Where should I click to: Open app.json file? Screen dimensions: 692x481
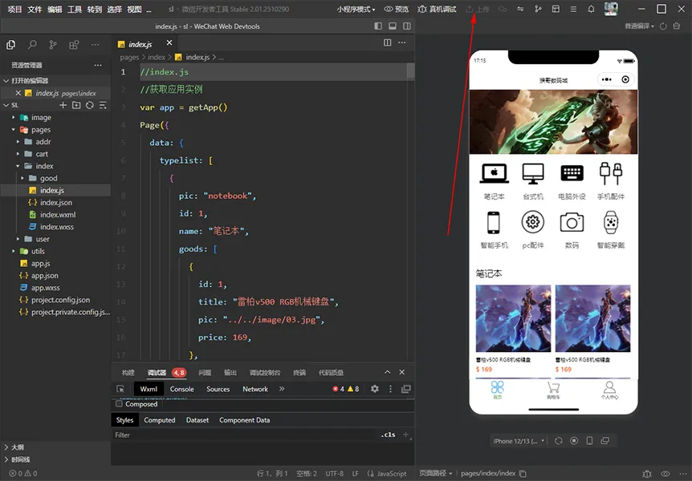[44, 276]
